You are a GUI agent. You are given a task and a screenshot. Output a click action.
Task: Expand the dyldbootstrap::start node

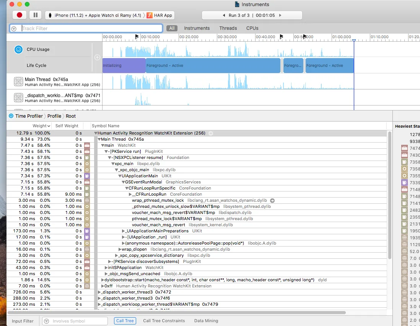[x=103, y=280]
